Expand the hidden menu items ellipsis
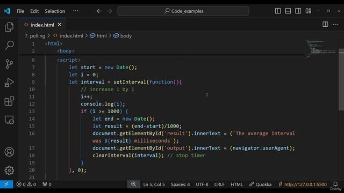 (75, 11)
